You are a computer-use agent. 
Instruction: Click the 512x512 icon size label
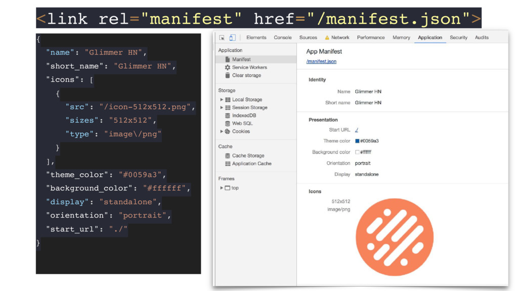(x=340, y=202)
